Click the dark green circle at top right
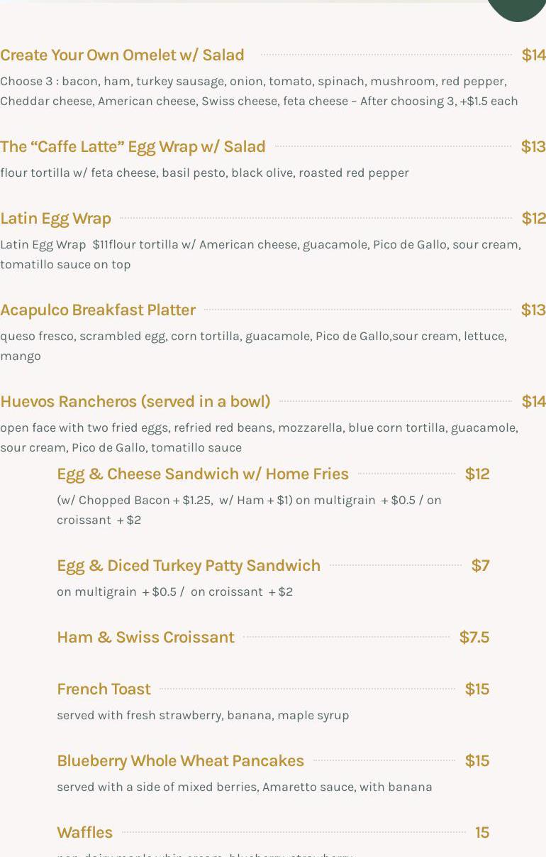This screenshot has height=857, width=546. [x=516, y=9]
